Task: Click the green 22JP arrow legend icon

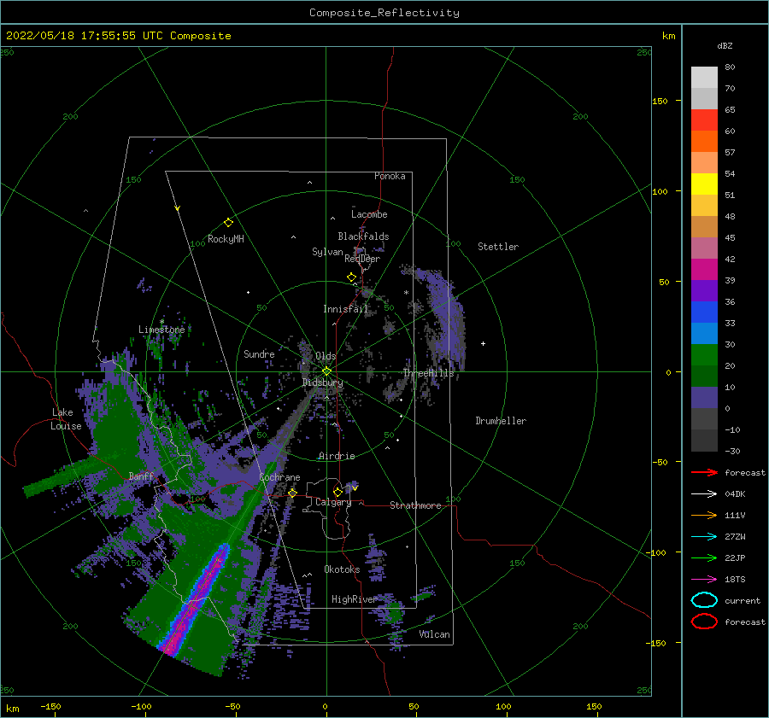Action: pyautogui.click(x=704, y=557)
